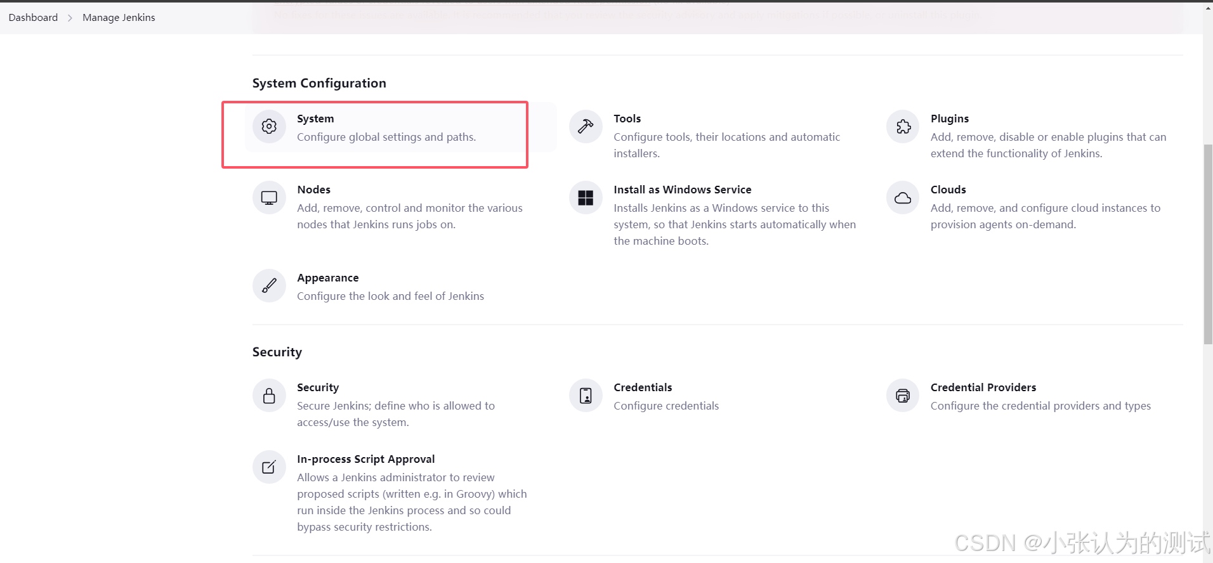Open the Plugins management title
Viewport: 1213px width, 563px height.
950,119
